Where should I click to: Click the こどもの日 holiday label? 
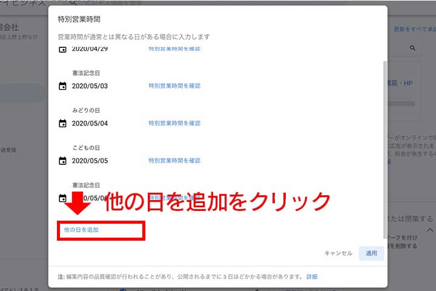point(86,147)
